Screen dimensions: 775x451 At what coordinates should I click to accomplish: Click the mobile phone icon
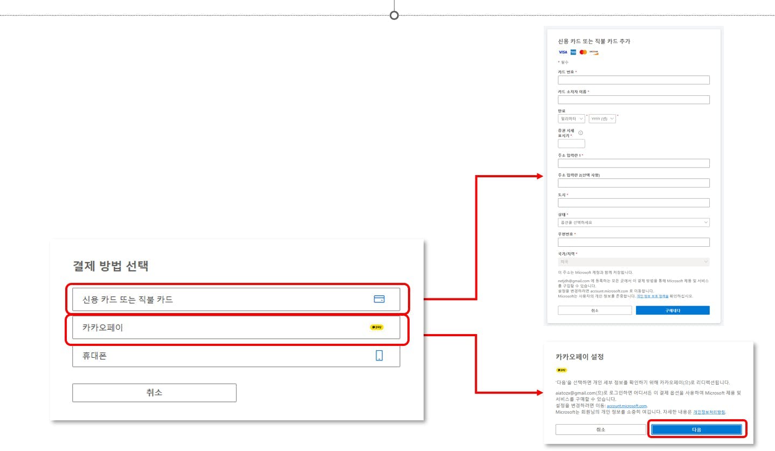coord(379,356)
